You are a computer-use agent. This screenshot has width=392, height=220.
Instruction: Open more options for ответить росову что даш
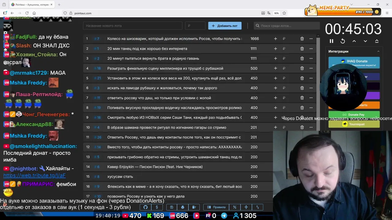(x=311, y=98)
